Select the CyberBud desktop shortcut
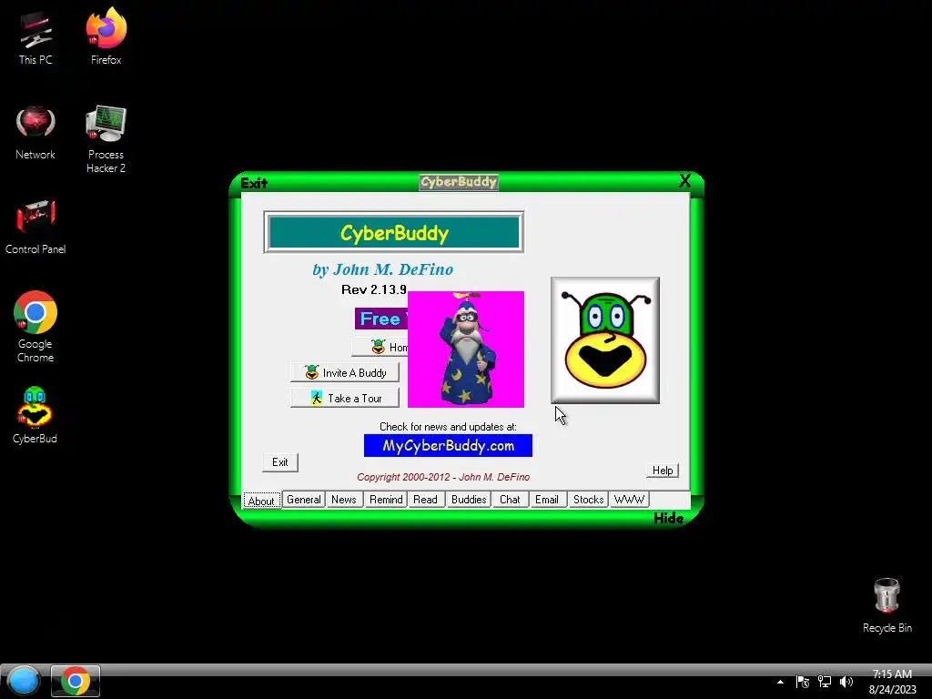This screenshot has width=932, height=699. (35, 415)
